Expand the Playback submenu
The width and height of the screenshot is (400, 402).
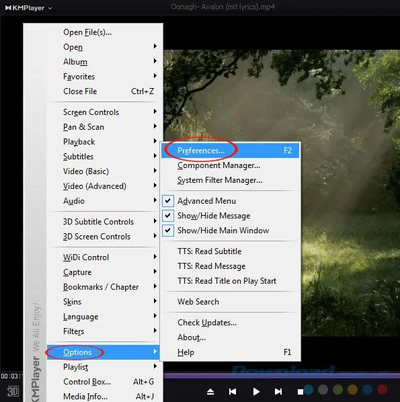[104, 142]
